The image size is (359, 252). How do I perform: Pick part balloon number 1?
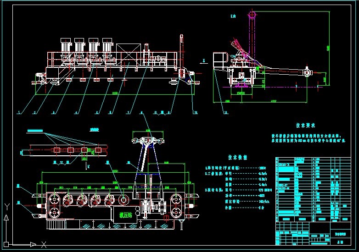[19, 112]
